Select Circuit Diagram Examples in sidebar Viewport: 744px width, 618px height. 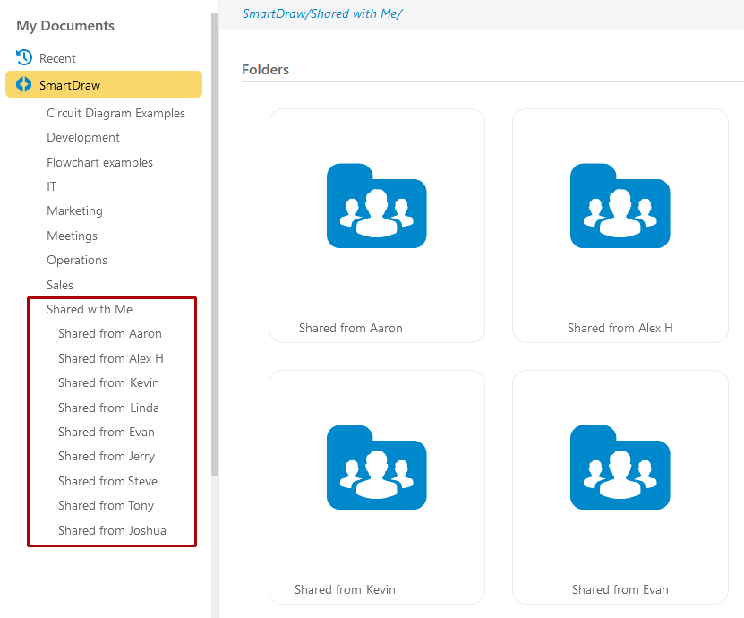115,114
